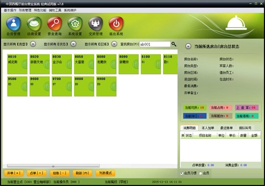Click the magnifier search icon beside room field
The image size is (265, 186).
[174, 44]
